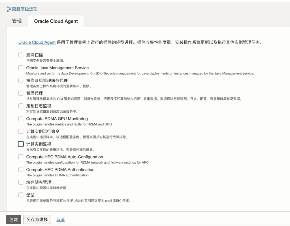Select the Oracle Cloud Agent tab

pyautogui.click(x=56, y=21)
